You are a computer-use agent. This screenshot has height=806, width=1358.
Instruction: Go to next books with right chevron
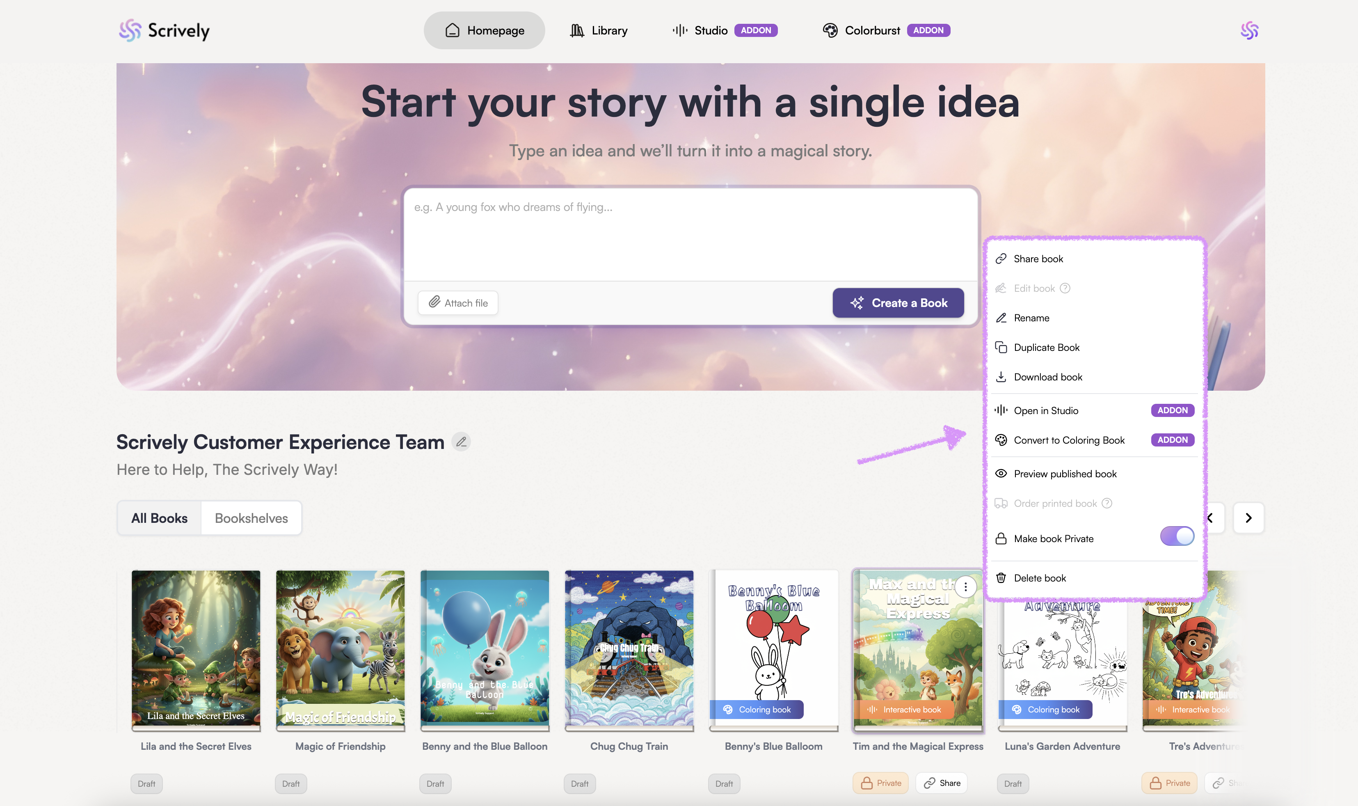1248,518
